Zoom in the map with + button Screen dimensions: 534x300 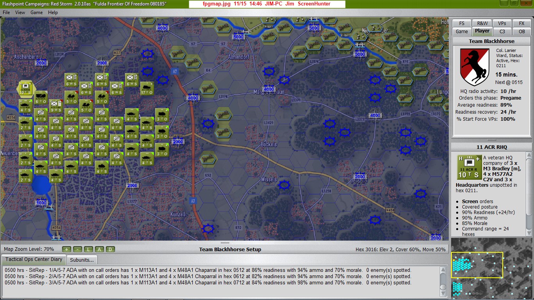[66, 249]
